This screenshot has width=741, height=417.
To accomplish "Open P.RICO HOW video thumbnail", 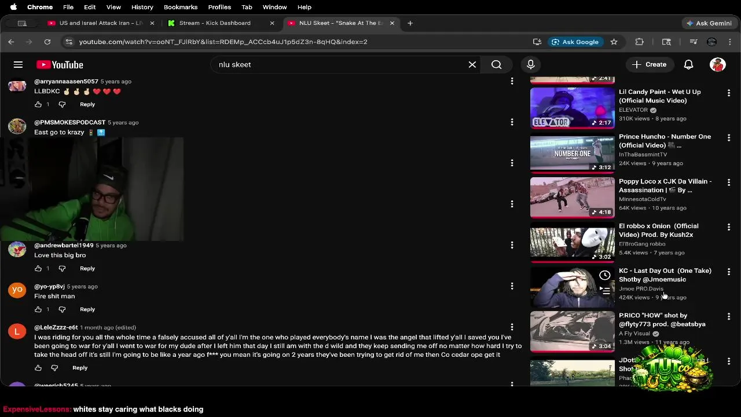I will click(x=573, y=331).
